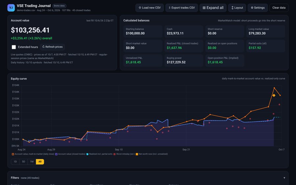Select the 1M chart range
The image size is (296, 185).
click(32, 162)
